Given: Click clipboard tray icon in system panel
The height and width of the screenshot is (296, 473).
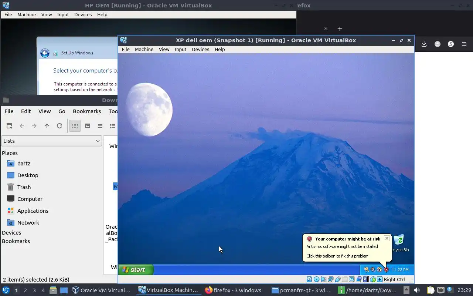Looking at the screenshot, I should 431,290.
